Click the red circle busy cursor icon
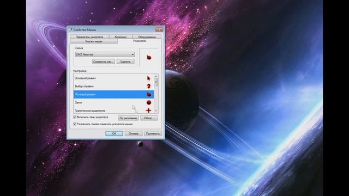 pos(149,102)
